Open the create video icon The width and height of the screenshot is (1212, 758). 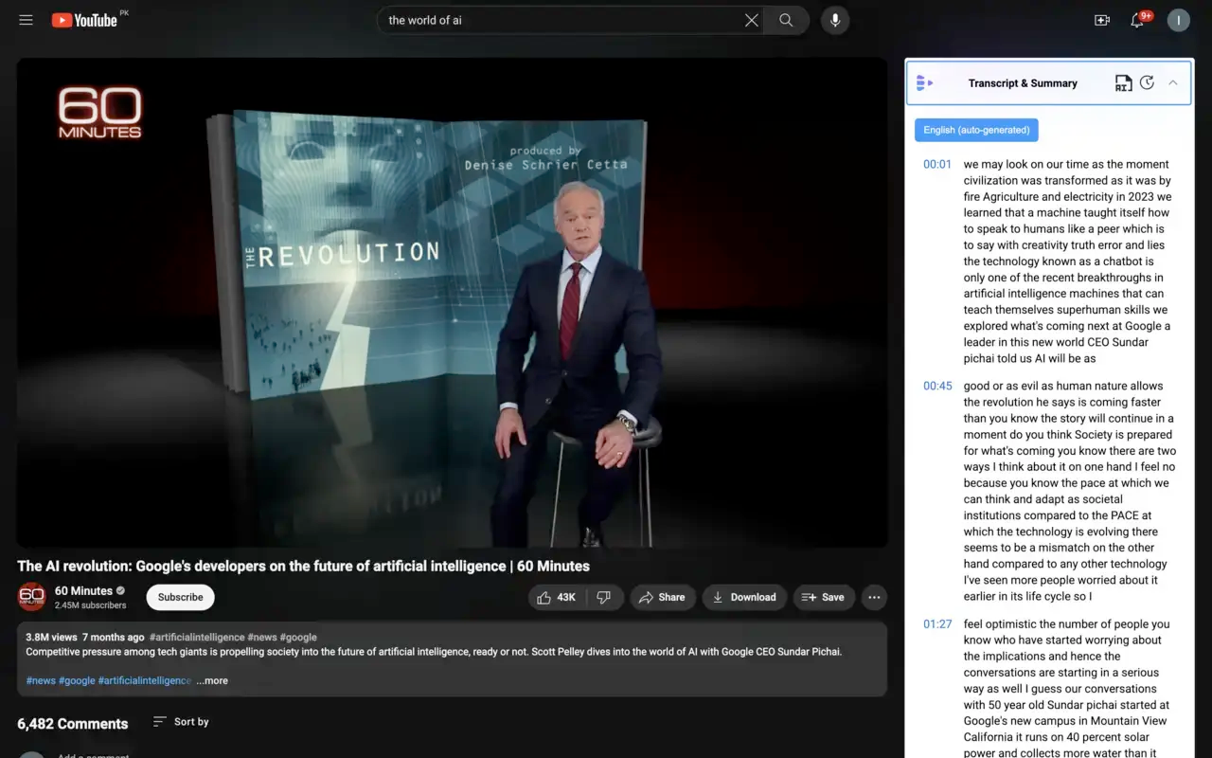1102,20
